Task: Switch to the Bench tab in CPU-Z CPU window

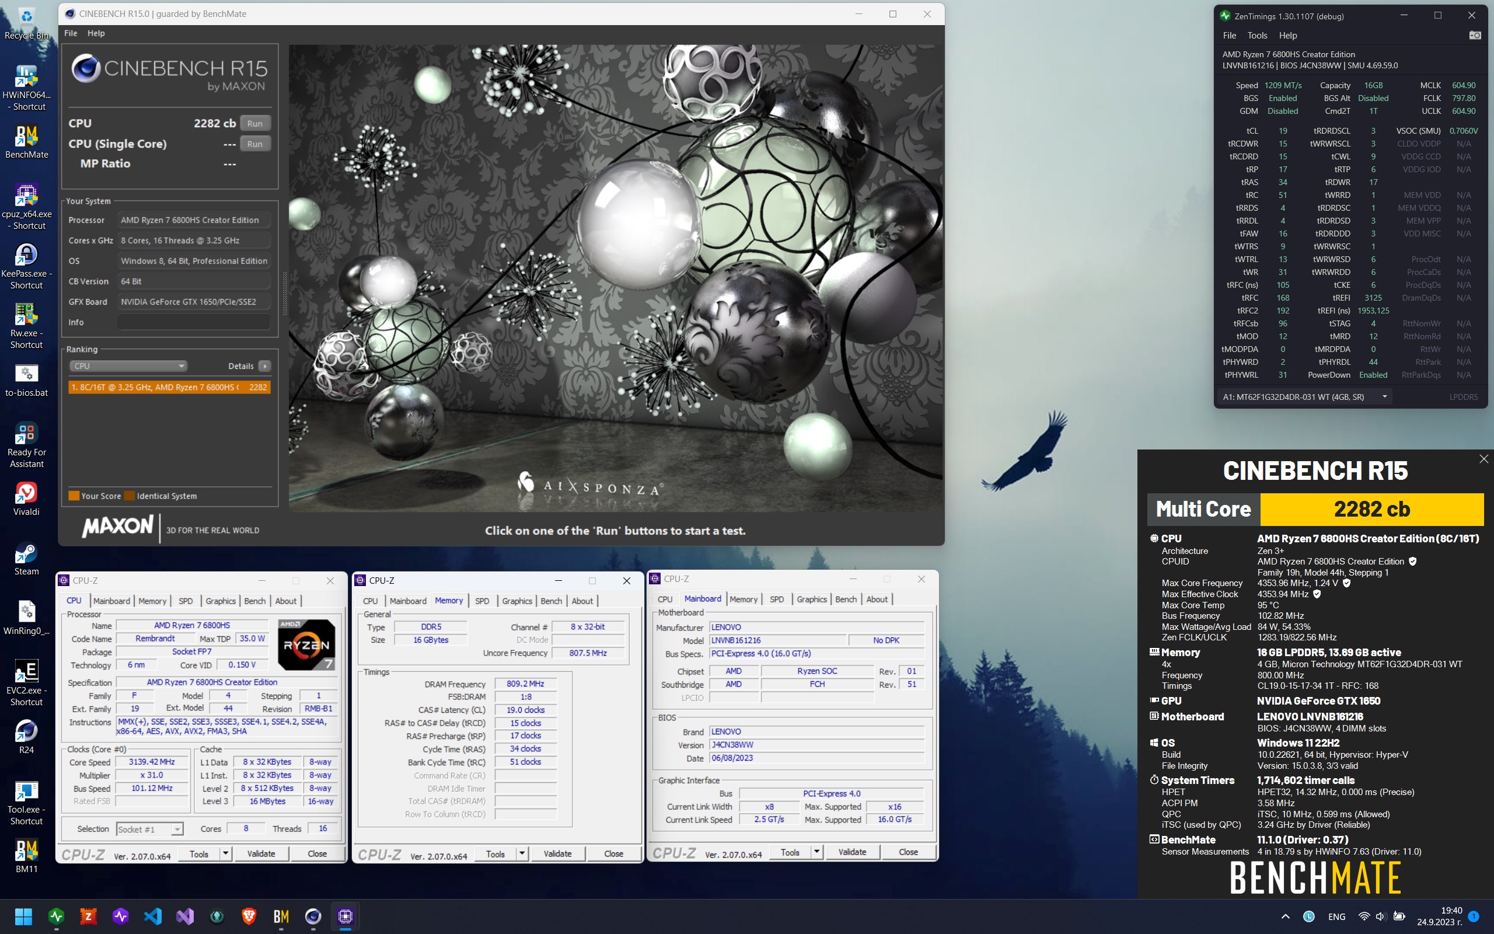Action: (255, 601)
